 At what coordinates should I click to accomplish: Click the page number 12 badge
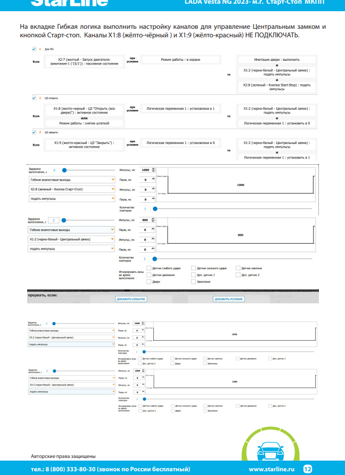[308, 469]
